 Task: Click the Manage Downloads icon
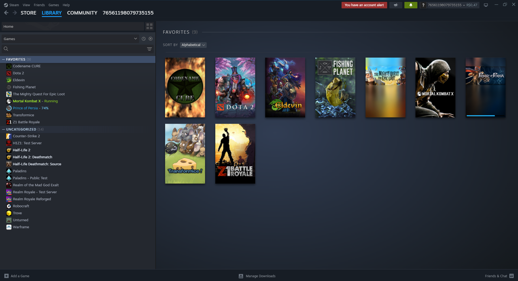tap(241, 276)
